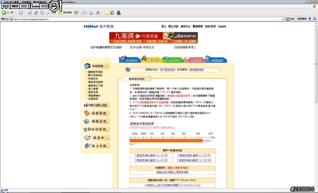This screenshot has width=318, height=193.
Task: Open 連線速率測試 in the sidebar list
Action: point(95,72)
